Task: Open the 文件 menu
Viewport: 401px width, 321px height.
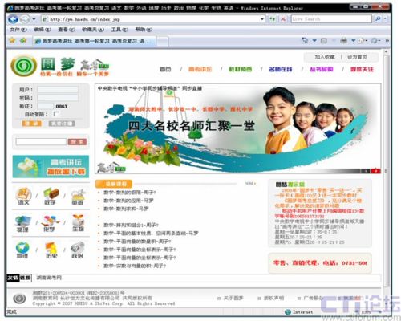Action: pos(18,30)
